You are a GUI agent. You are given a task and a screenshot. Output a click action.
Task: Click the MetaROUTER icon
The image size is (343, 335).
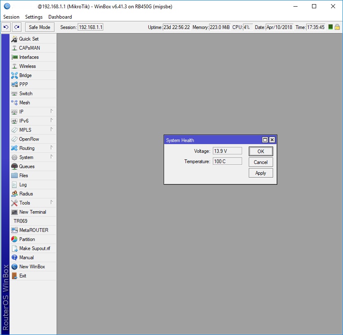point(14,230)
